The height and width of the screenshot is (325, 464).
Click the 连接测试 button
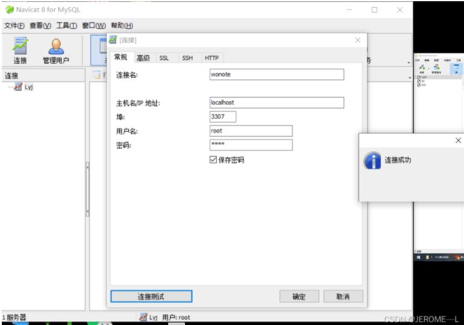151,296
